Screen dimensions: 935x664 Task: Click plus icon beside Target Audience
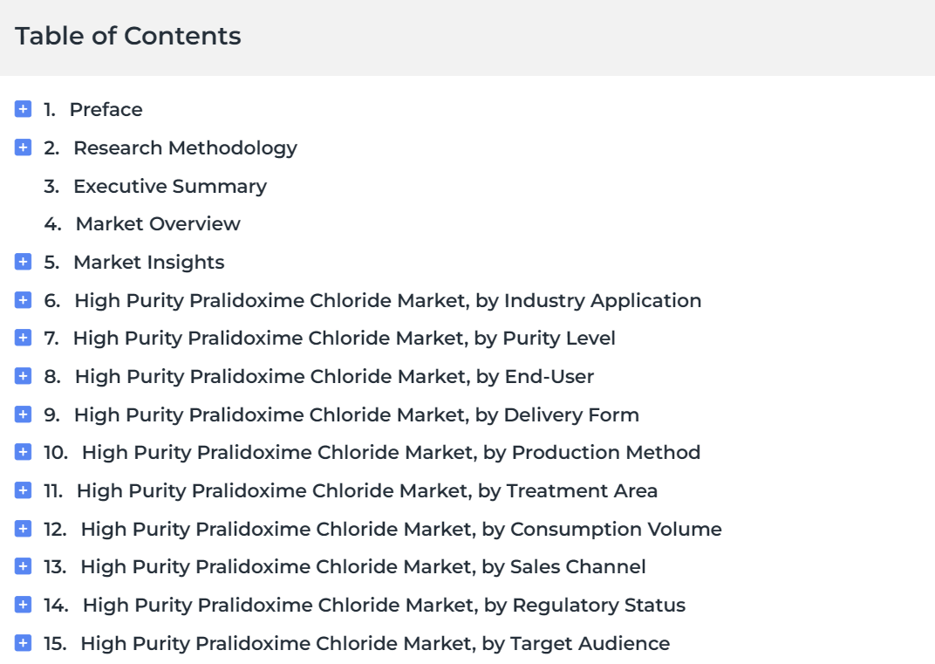coord(23,642)
